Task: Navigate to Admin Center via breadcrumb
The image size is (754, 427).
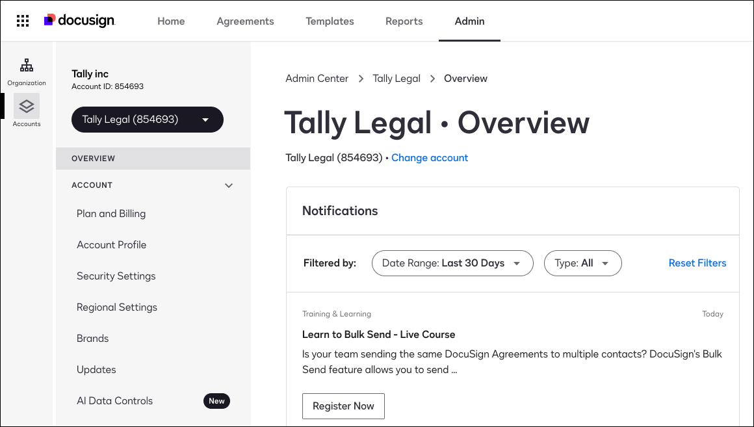Action: (x=317, y=78)
